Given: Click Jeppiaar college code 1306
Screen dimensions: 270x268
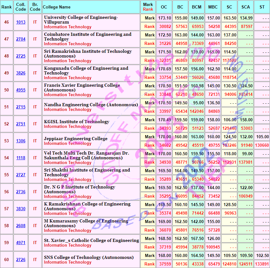Looking at the screenshot, I should [21, 141].
